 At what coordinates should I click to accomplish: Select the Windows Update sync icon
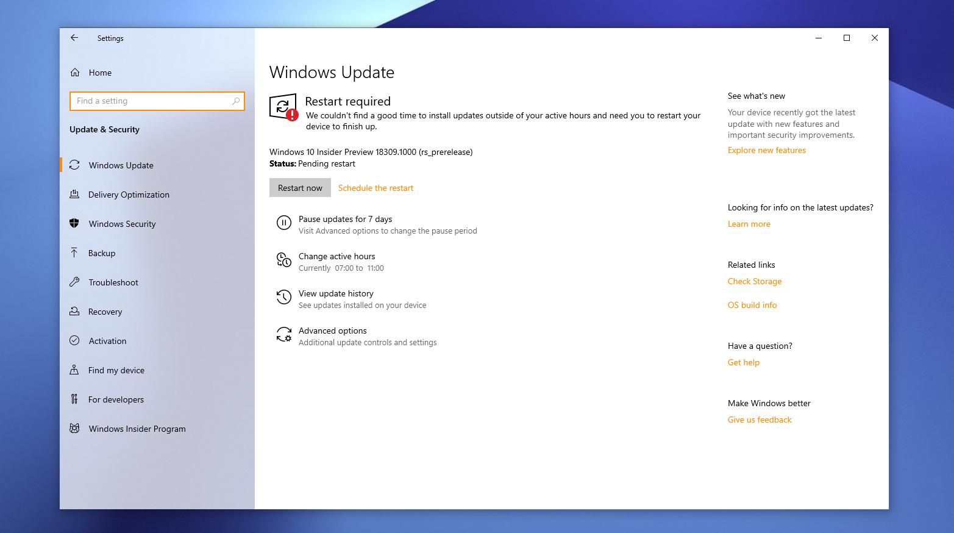tap(74, 165)
